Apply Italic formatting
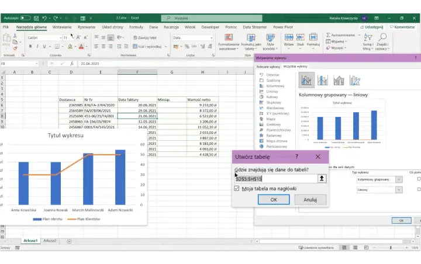Viewport: 421px width, 264px height. tap(37, 46)
